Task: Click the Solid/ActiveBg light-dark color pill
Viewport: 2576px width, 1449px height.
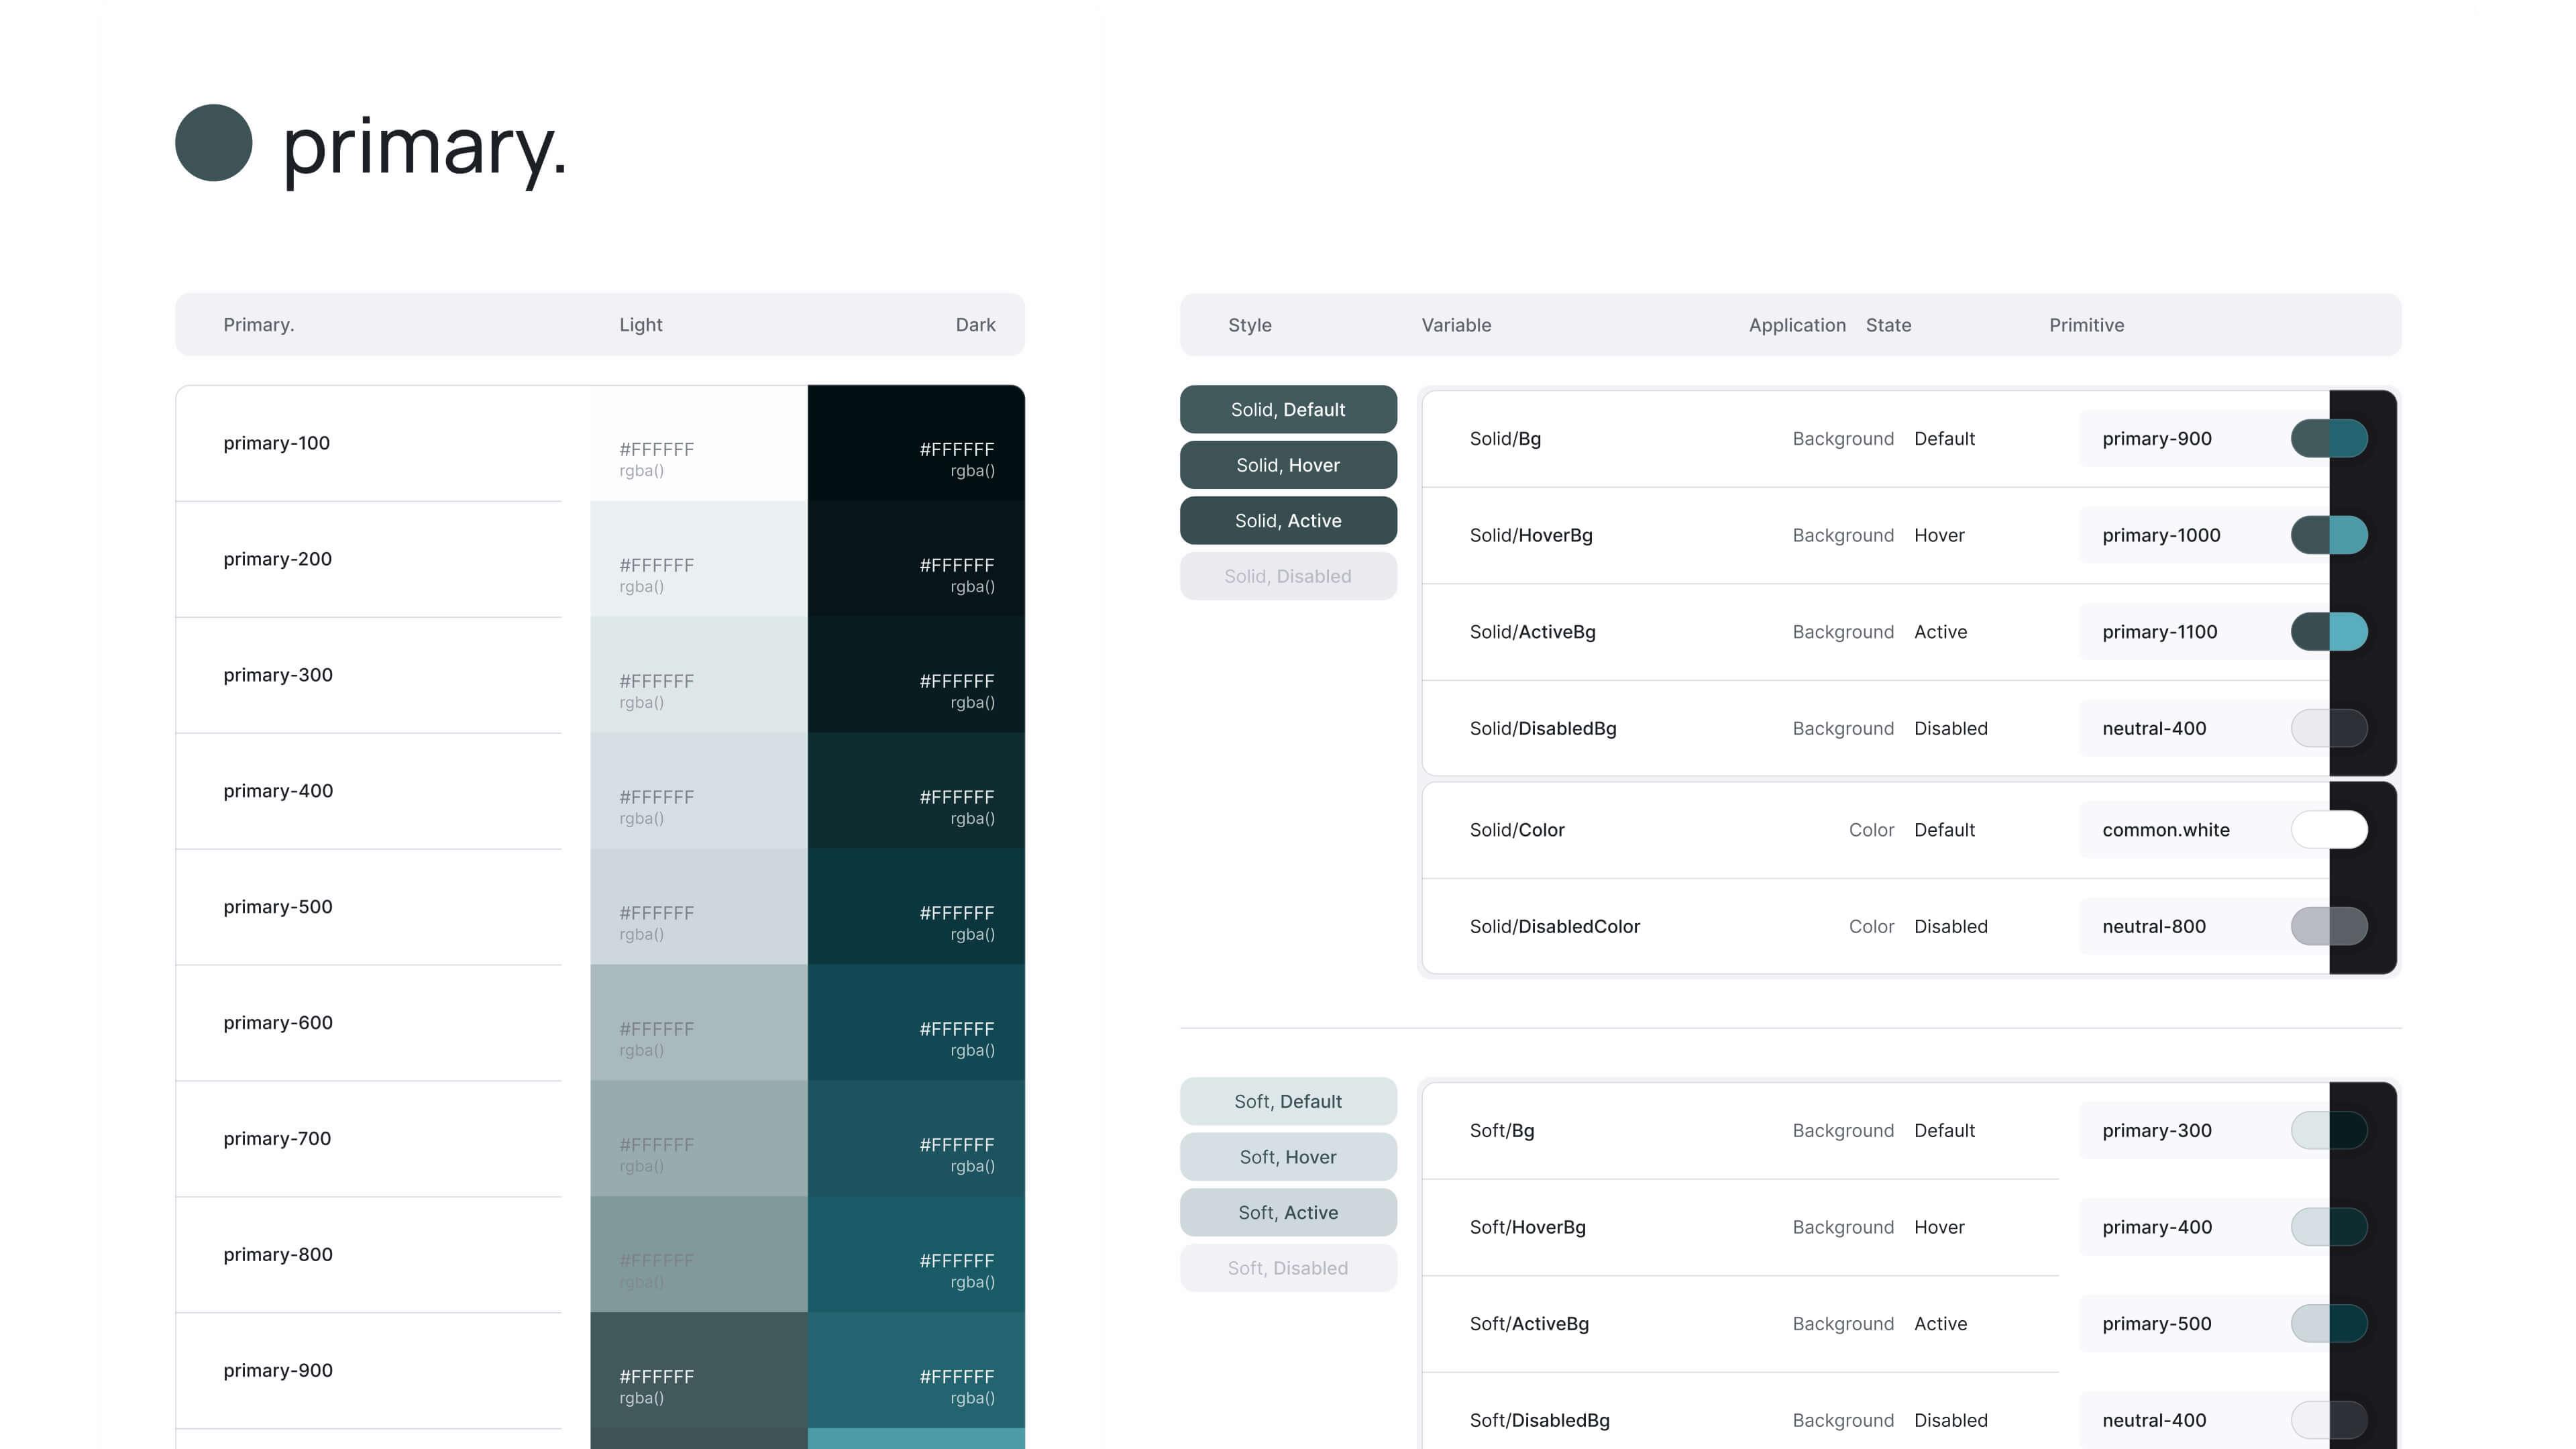Action: point(2329,631)
